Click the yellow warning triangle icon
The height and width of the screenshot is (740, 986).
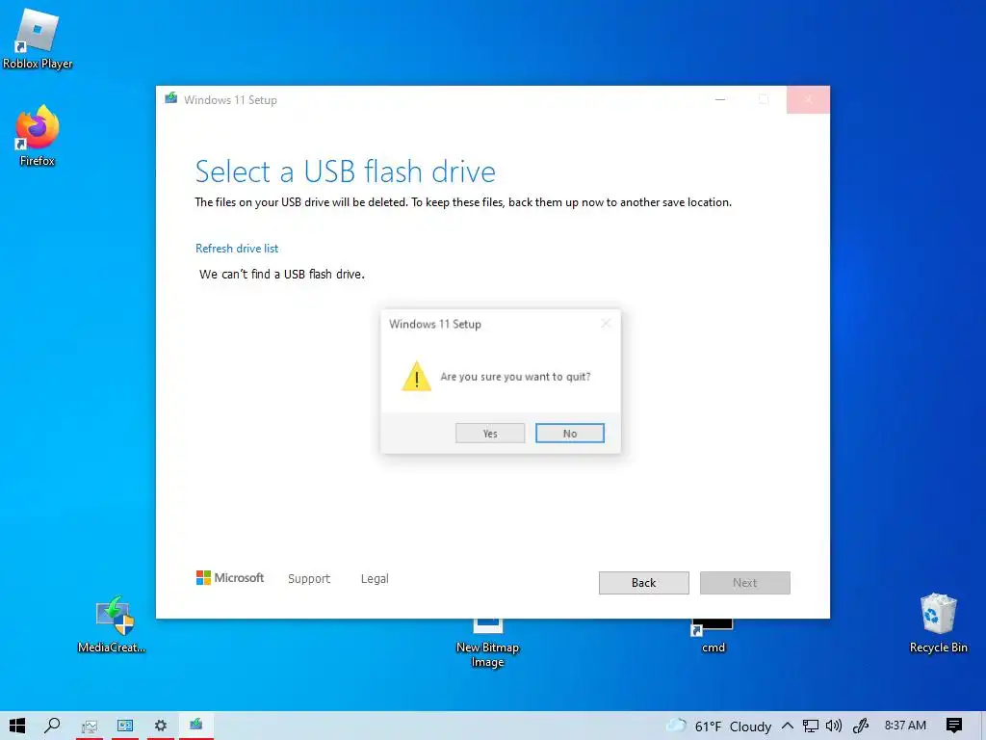pos(416,377)
